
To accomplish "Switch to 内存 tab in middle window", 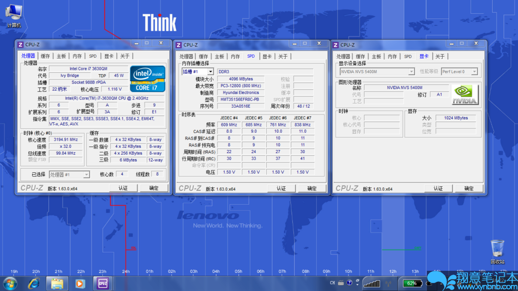I will [x=235, y=57].
